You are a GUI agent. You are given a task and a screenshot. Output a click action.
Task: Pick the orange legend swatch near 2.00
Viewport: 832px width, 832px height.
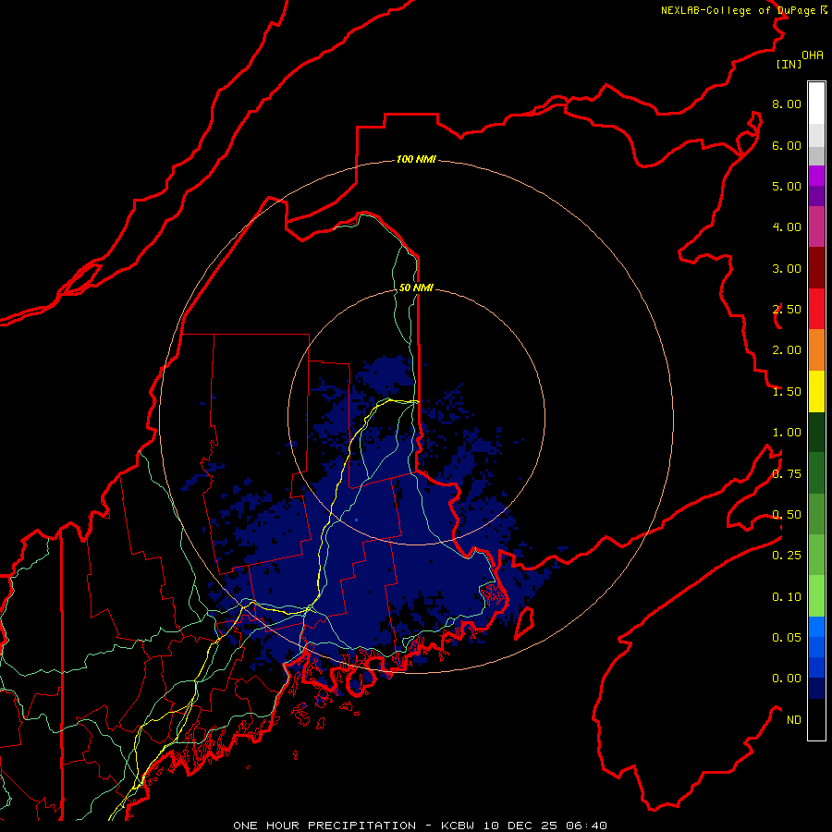tap(816, 350)
